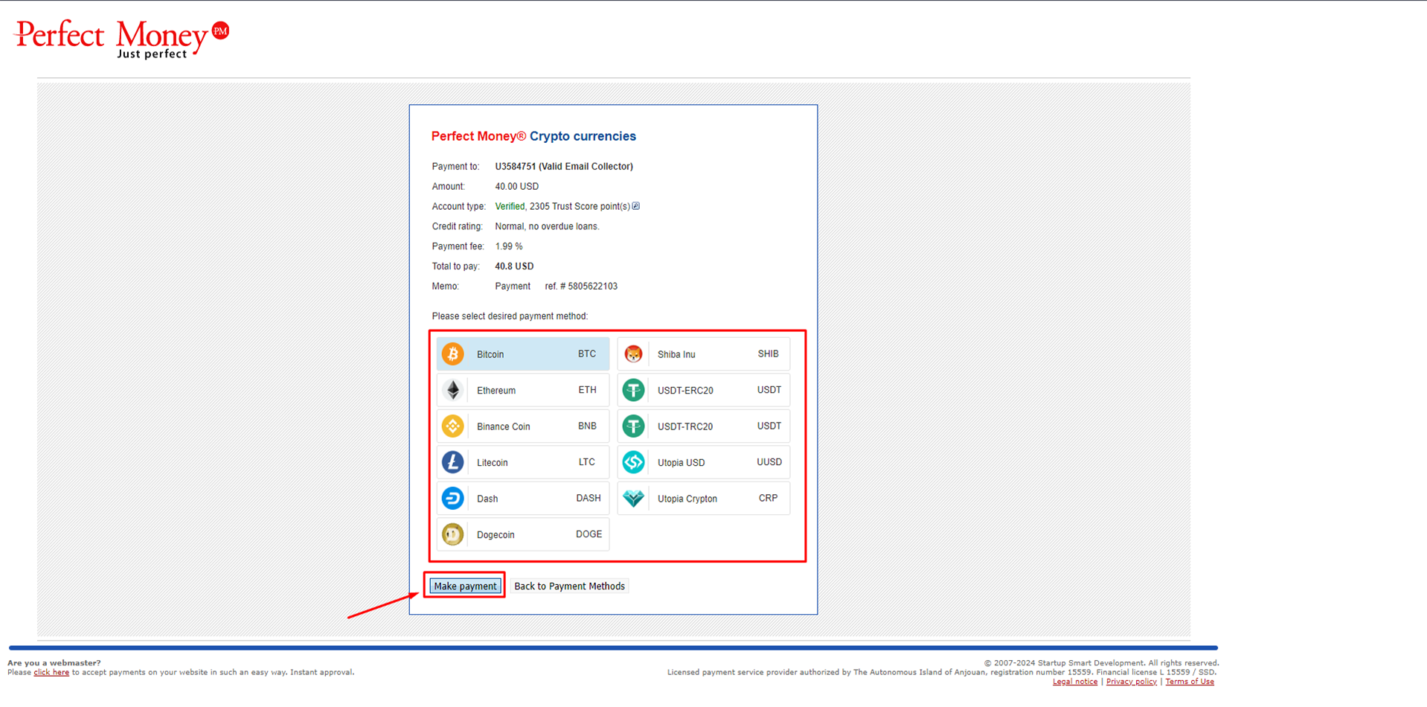1427x707 pixels.
Task: Select Shiba Inu SHIB option
Action: (x=704, y=354)
